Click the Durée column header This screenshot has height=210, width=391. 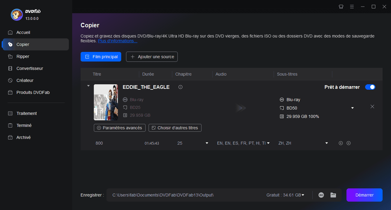pos(148,74)
